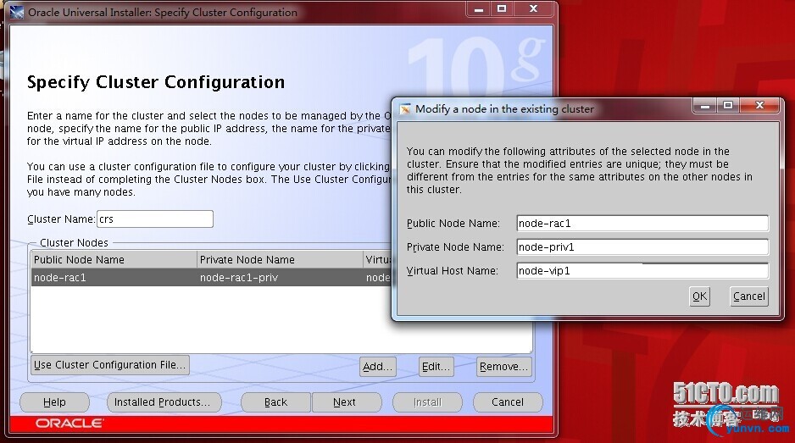Close the Modify node dialog
Screen dimensions: 795x443
click(x=759, y=105)
